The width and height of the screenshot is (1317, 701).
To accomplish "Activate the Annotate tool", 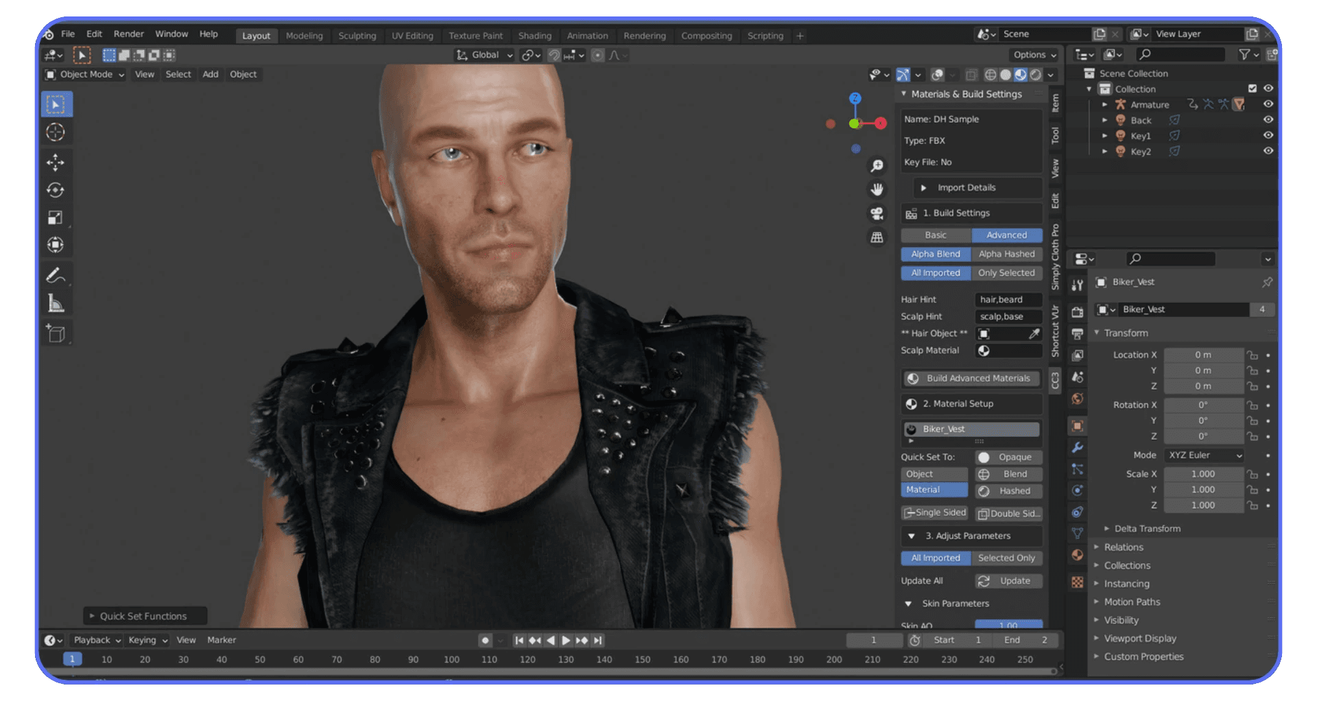I will [x=56, y=275].
